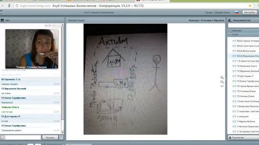Select user ГЕ Елена Гарифулина in users list
Screen dimensions: 259x145
click(248, 81)
